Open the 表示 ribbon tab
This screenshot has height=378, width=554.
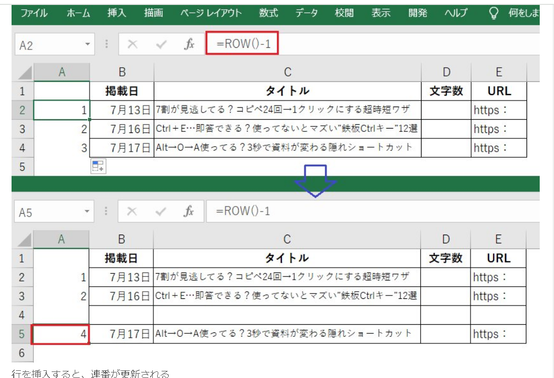pyautogui.click(x=381, y=13)
